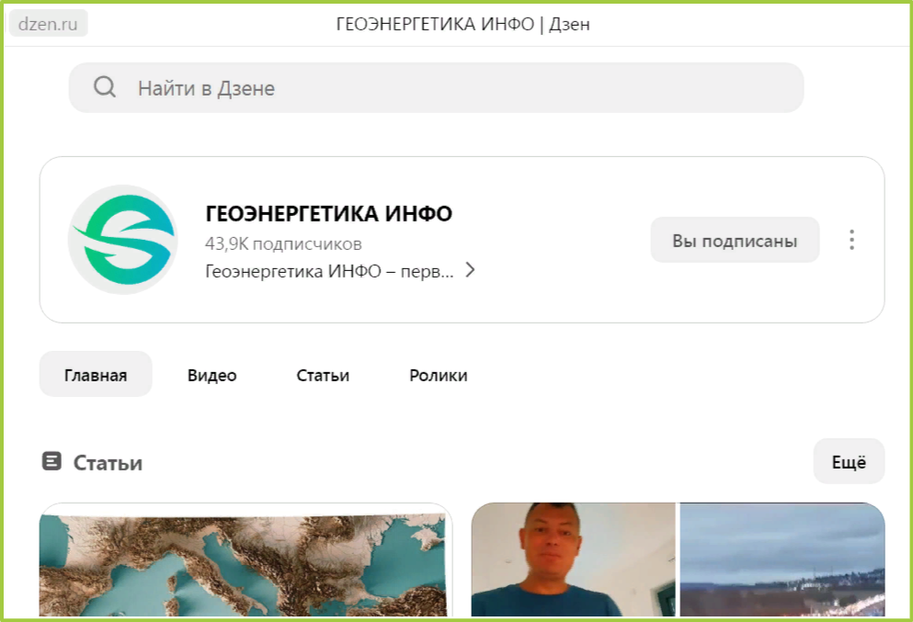
Task: Open the ГЕОЭНЕРГЕТИКА ИНФО channel avatar
Action: [123, 240]
